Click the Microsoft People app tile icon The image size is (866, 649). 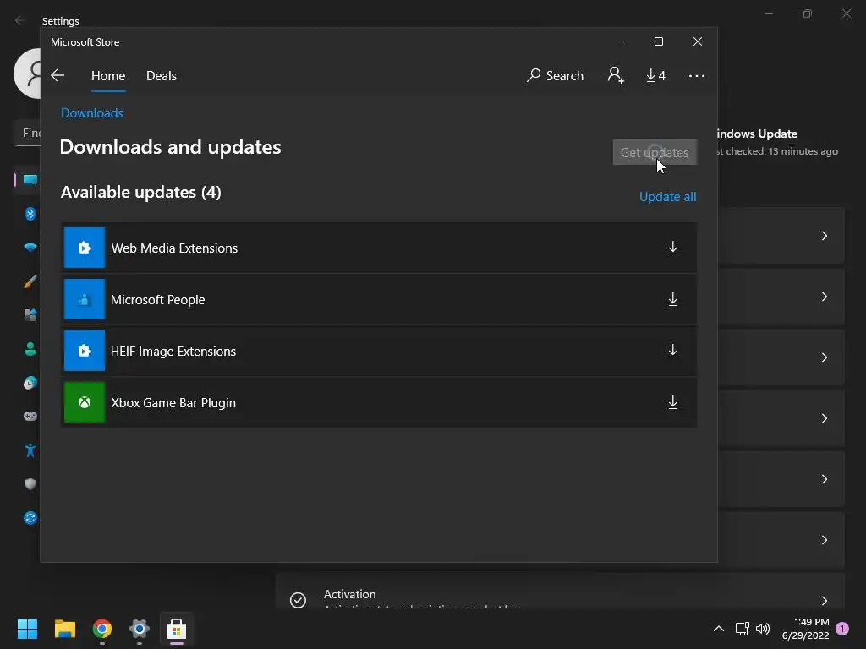point(85,299)
